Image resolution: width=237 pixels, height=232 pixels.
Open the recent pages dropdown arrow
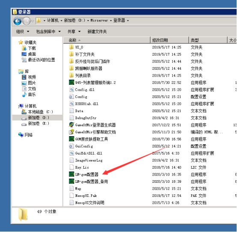click(x=33, y=21)
